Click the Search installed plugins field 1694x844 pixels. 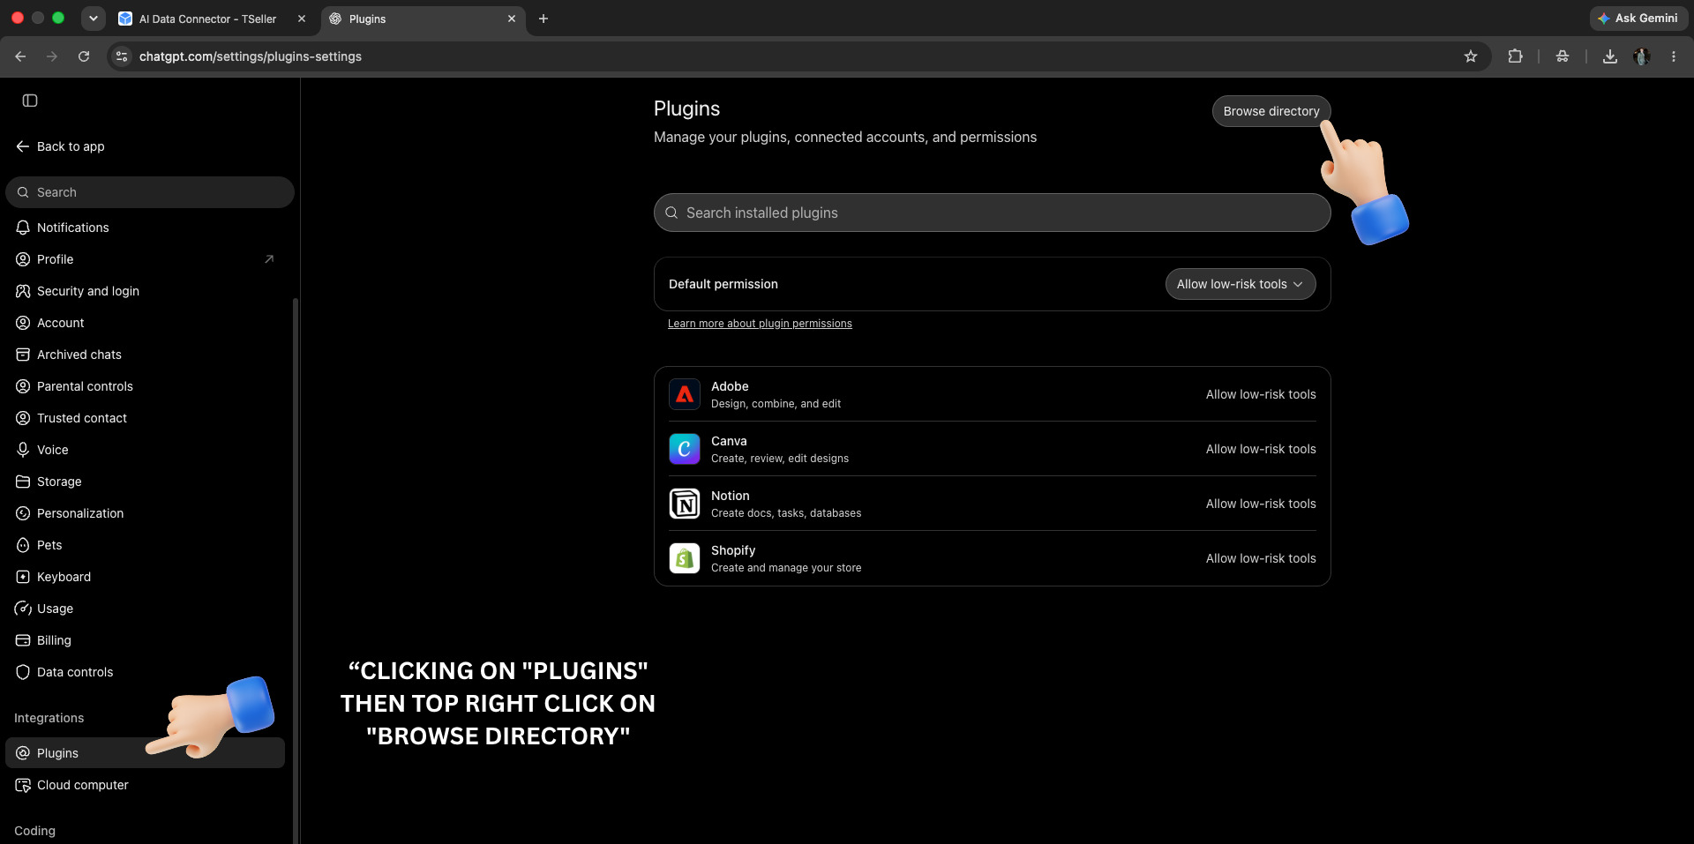(992, 213)
